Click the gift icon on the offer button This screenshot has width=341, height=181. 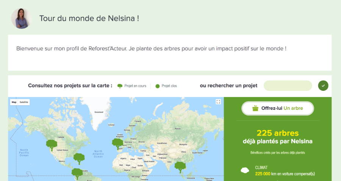point(255,108)
